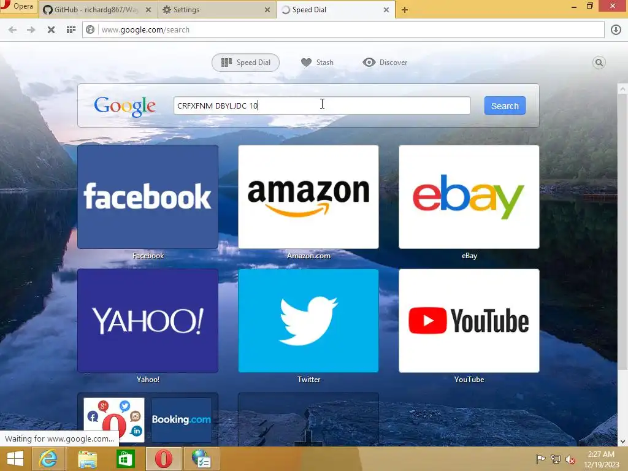
Task: Click the Twitter tile label
Action: click(x=309, y=379)
